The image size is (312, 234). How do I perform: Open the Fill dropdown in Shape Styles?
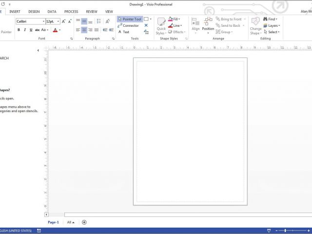point(175,19)
